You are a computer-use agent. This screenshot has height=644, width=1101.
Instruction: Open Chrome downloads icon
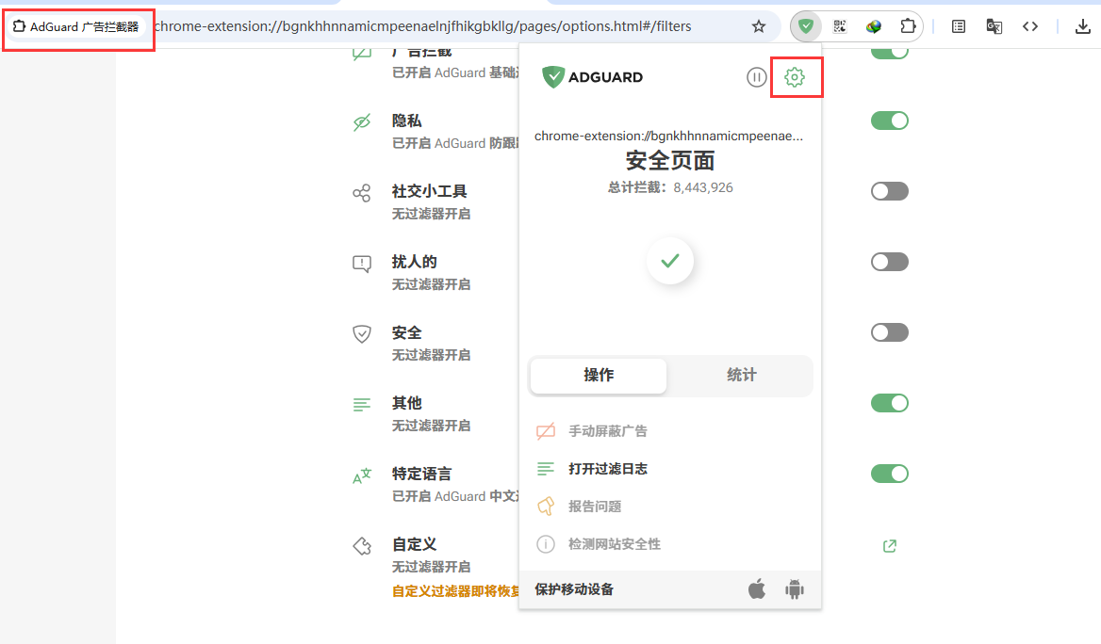pyautogui.click(x=1082, y=26)
